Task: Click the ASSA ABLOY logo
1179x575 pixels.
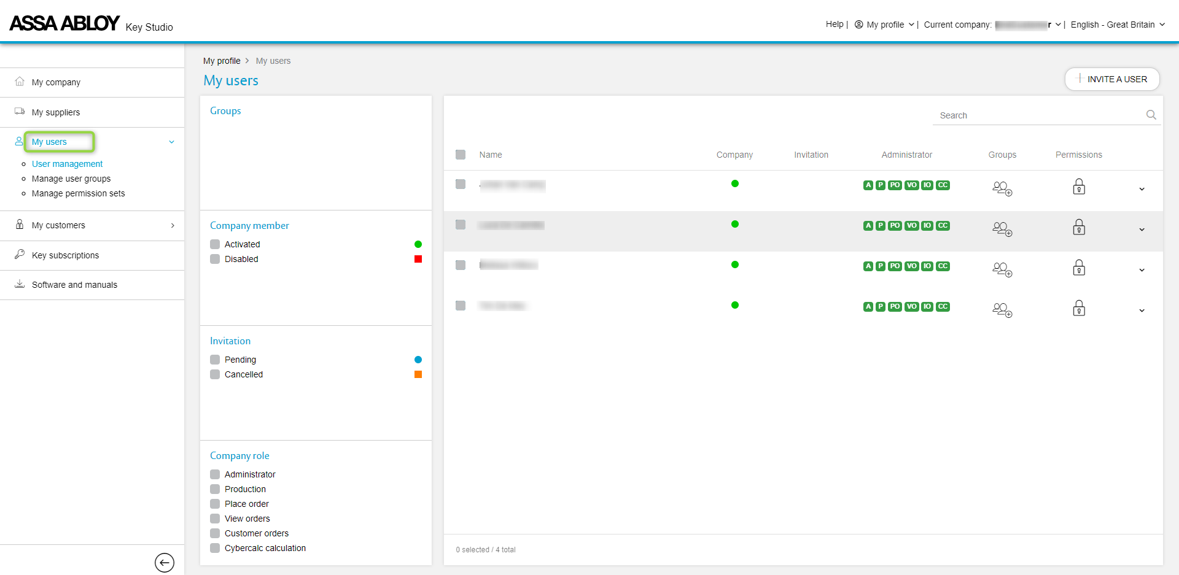Action: [64, 23]
